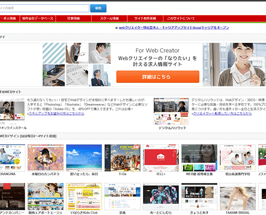The image size is (266, 215).
Task: Open the 仕事情報 menu item
Action: tap(74, 18)
